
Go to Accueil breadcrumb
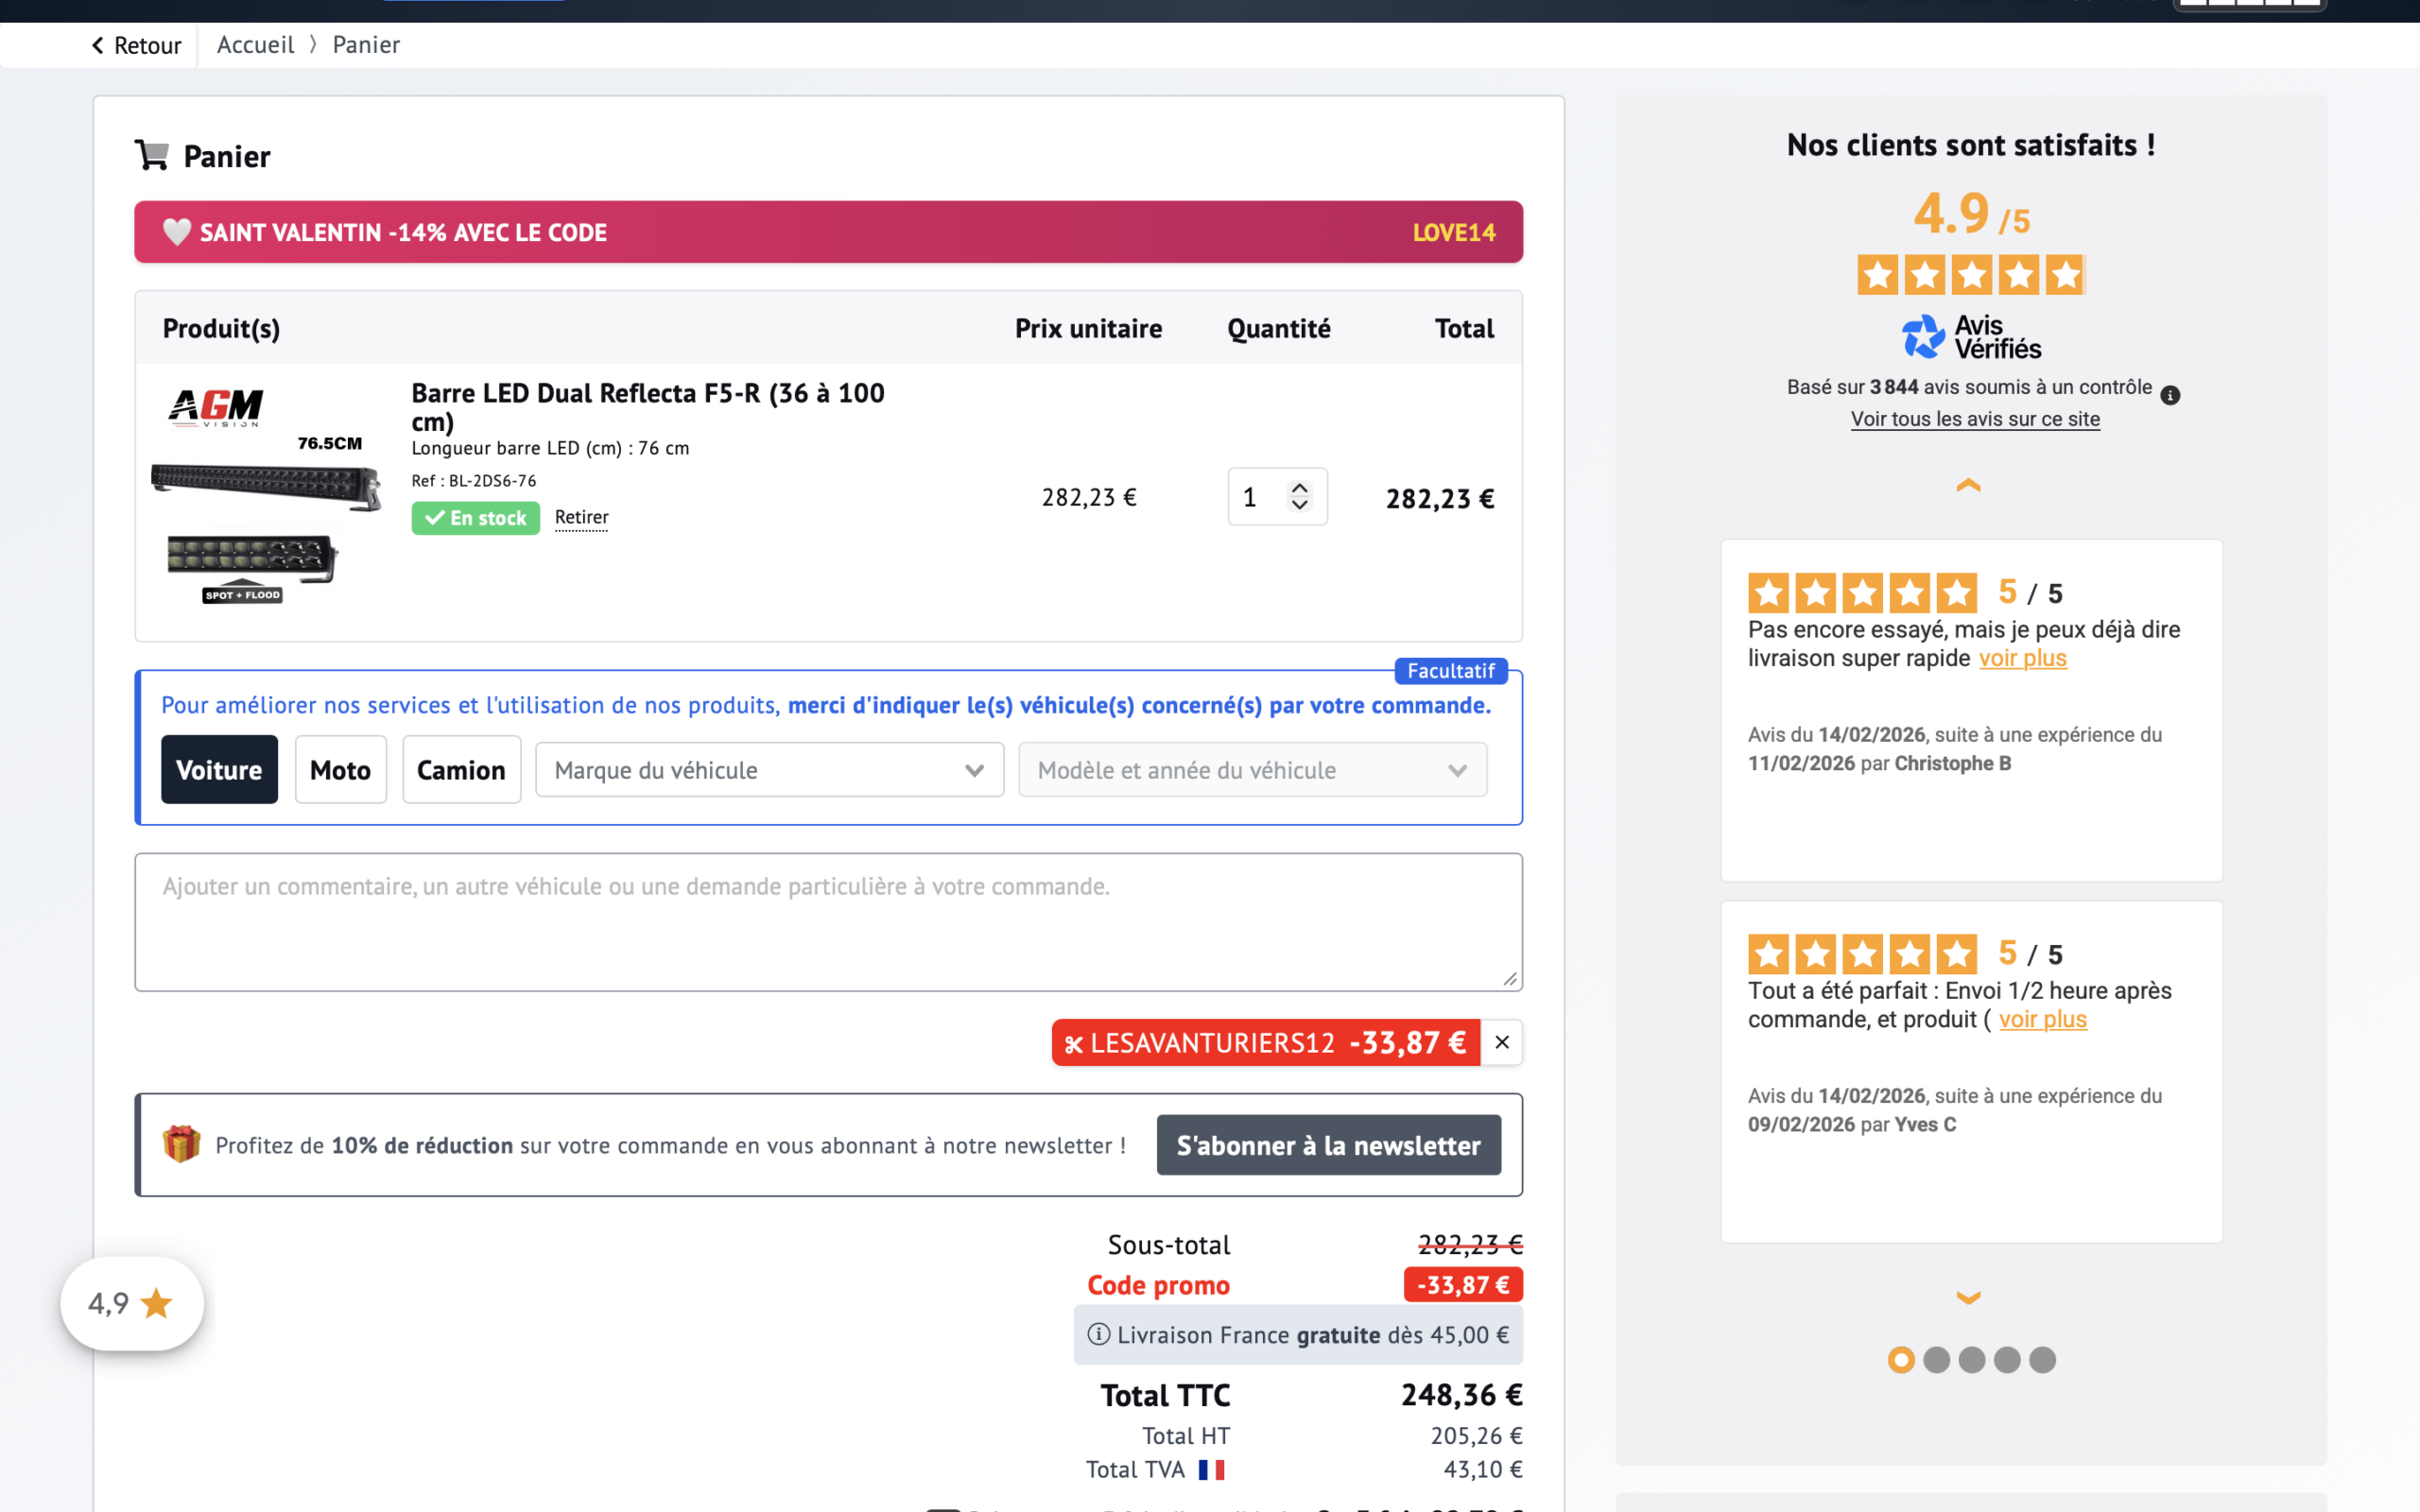pos(255,45)
